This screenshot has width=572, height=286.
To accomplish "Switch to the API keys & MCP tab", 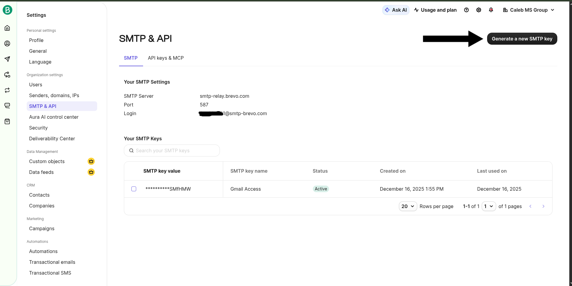I will pyautogui.click(x=166, y=58).
